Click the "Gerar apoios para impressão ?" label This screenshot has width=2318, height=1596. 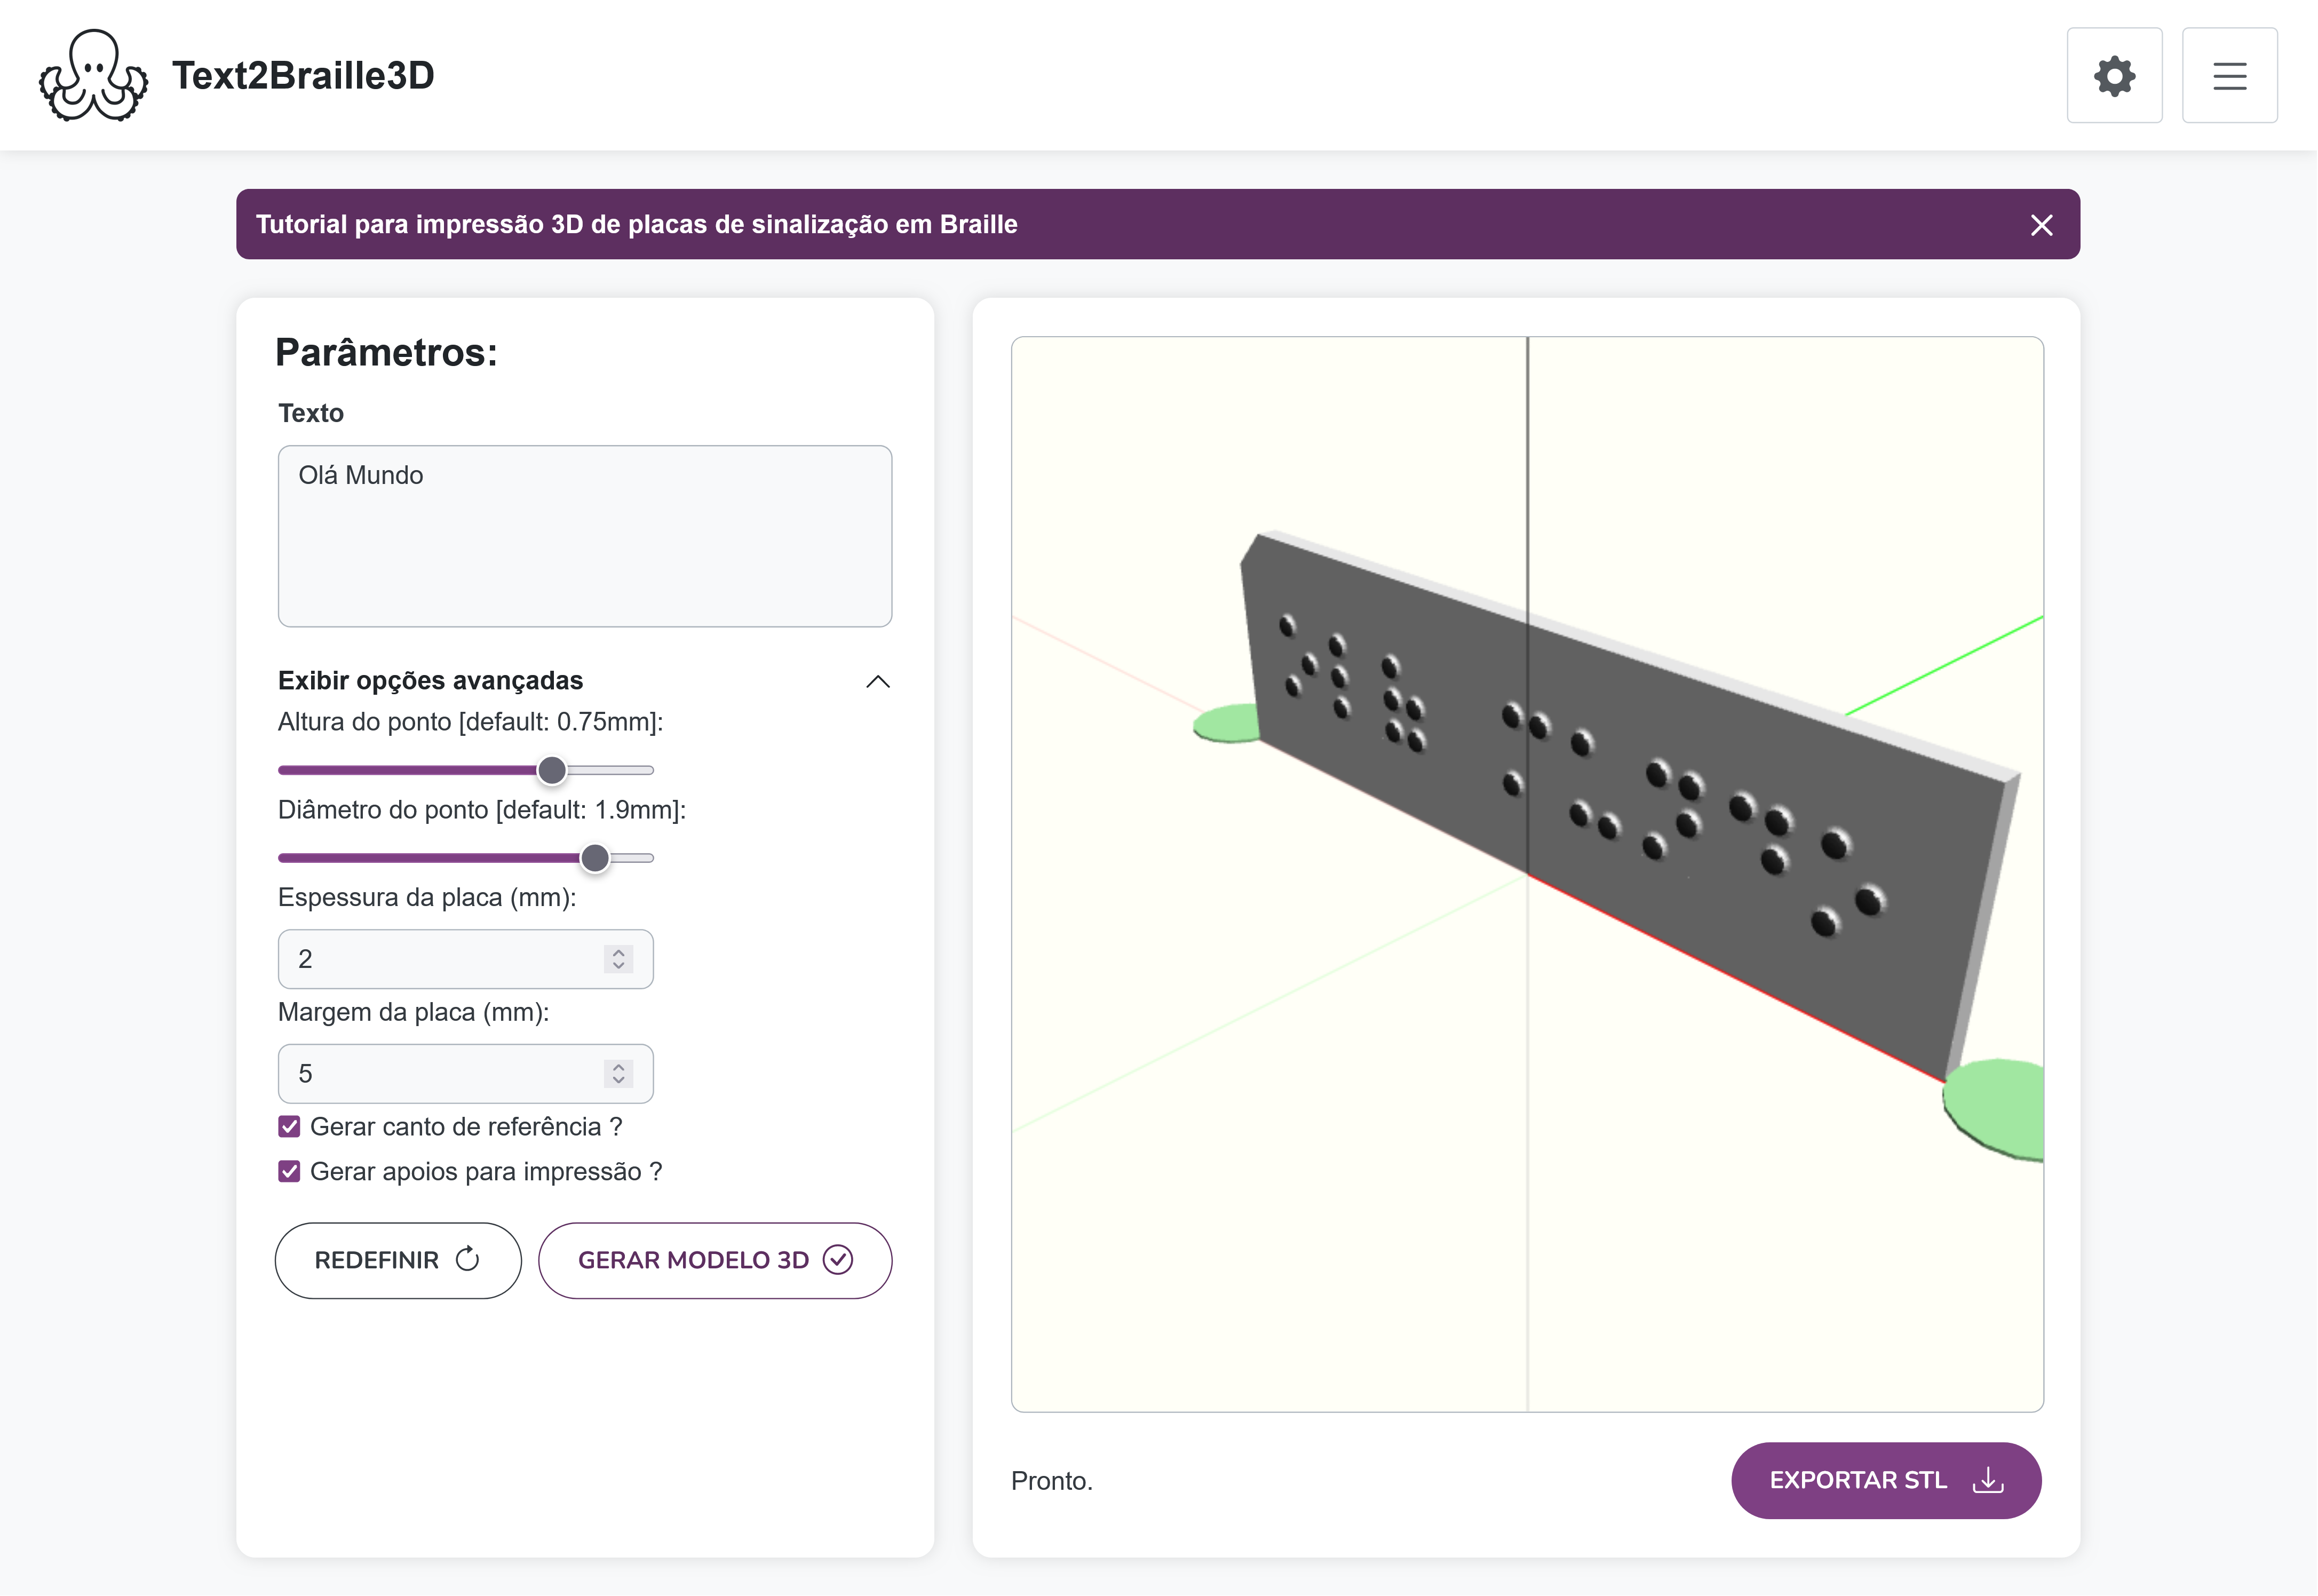[486, 1172]
